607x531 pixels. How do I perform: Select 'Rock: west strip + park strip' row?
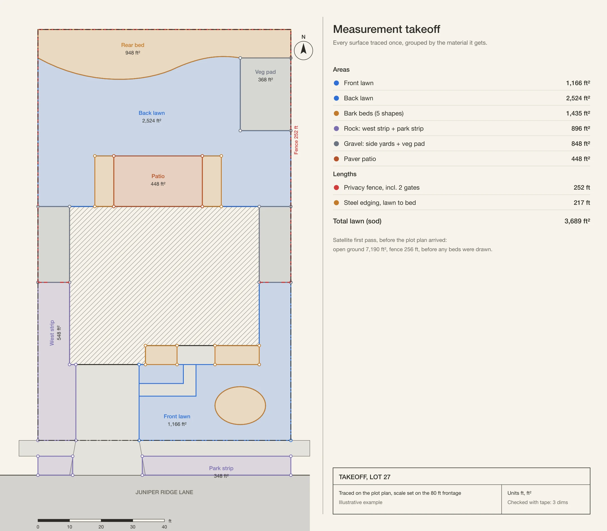[461, 128]
